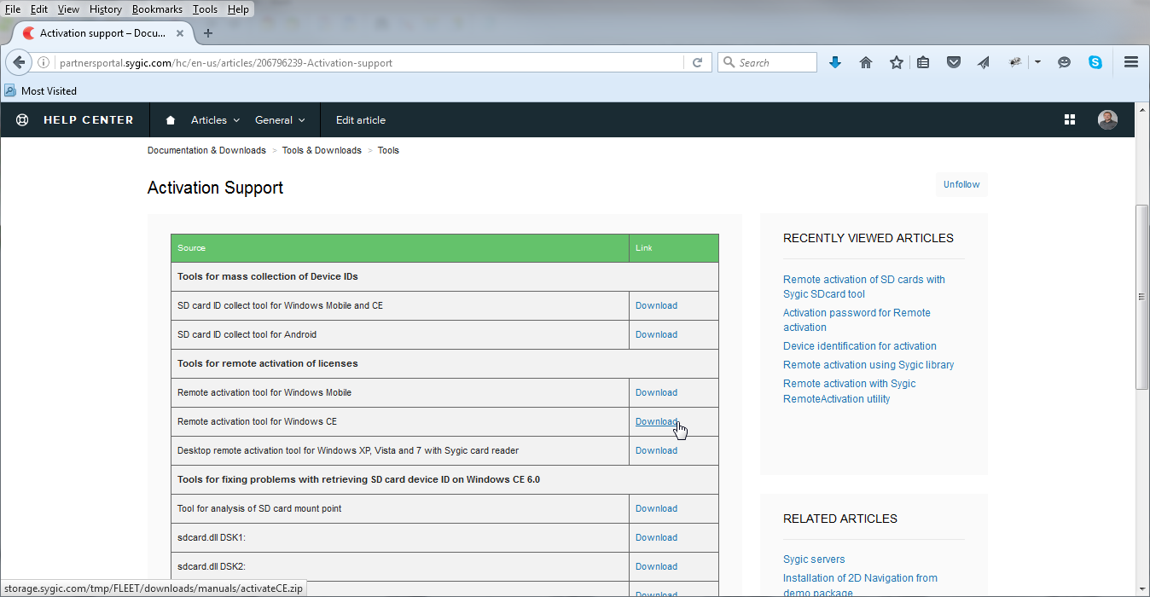Click the Source column header

click(x=400, y=248)
